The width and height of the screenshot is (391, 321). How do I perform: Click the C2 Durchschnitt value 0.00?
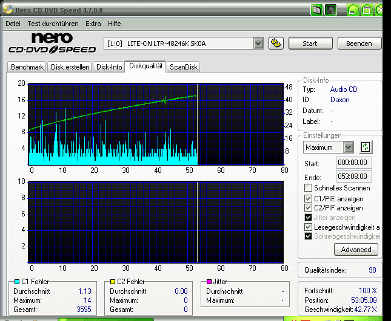(181, 291)
